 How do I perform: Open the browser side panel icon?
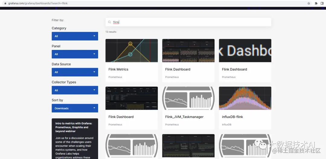[x=322, y=3]
